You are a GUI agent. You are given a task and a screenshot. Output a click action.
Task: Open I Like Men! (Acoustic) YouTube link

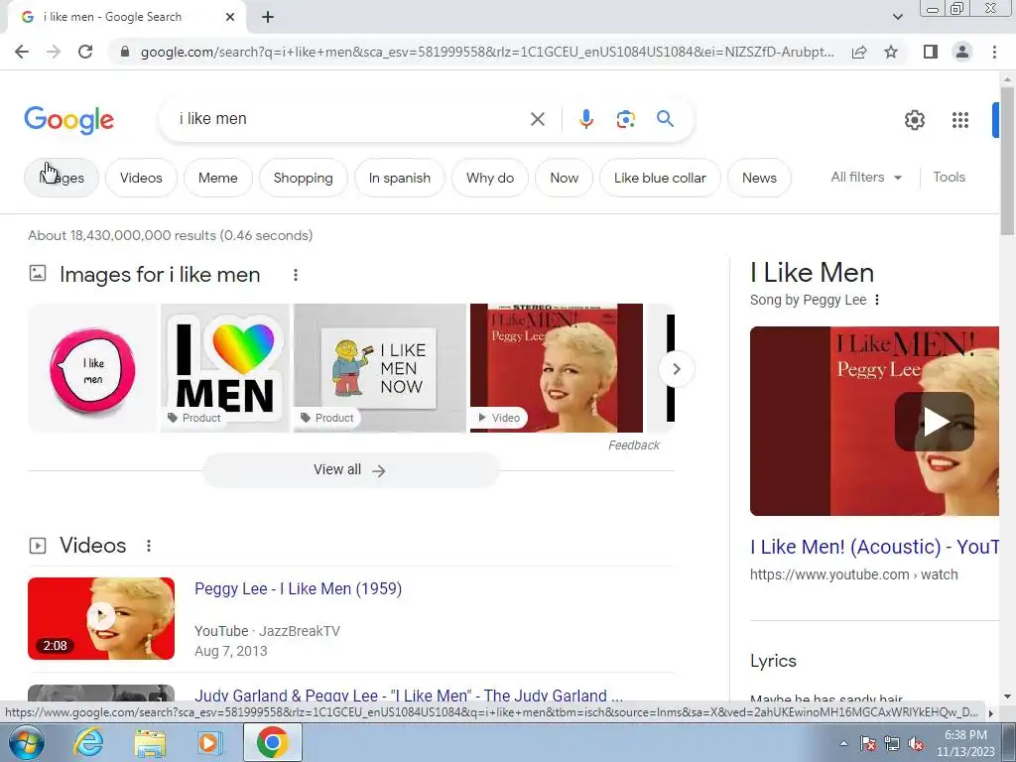tap(874, 547)
